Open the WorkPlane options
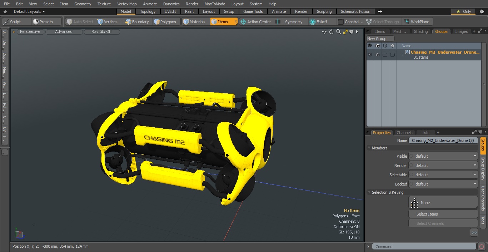Screen dimensions: 488x252 pos(417,22)
